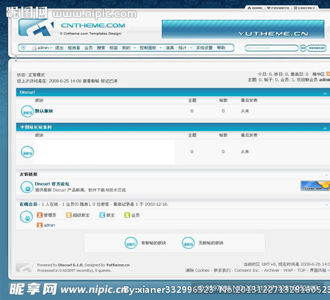Screen dimensions: 330x300
Task: Open the 界面风格 style dropdown
Action: click(319, 271)
